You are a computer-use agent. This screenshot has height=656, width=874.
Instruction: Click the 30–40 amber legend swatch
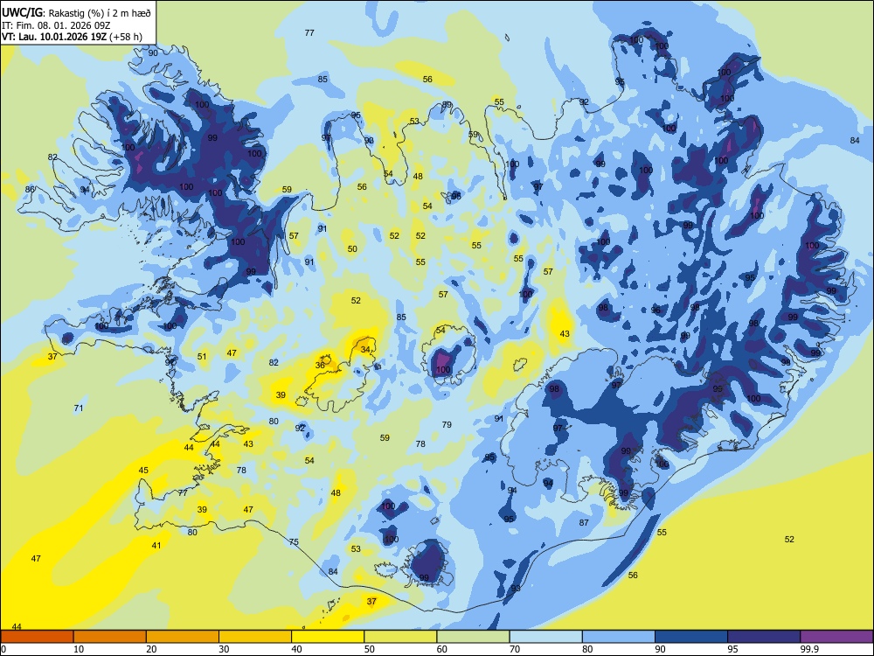(255, 637)
